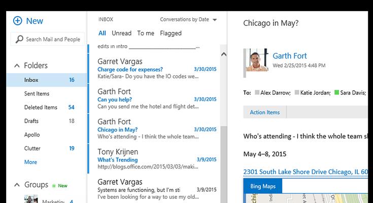Screen dimensions: 373x203
Task: Click recipient Alex Darrow
Action: coord(275,92)
